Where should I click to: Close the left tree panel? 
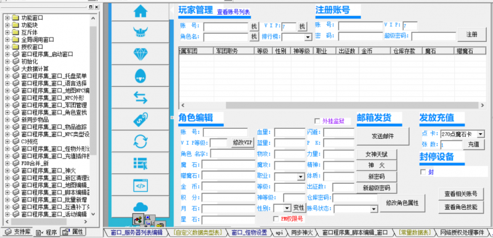click(x=96, y=7)
